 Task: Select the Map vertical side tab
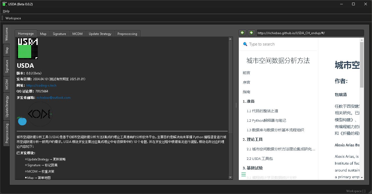7,50
